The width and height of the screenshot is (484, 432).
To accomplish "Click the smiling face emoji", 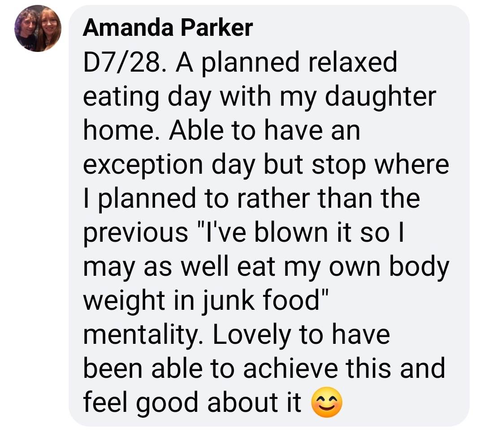I will coord(327,402).
